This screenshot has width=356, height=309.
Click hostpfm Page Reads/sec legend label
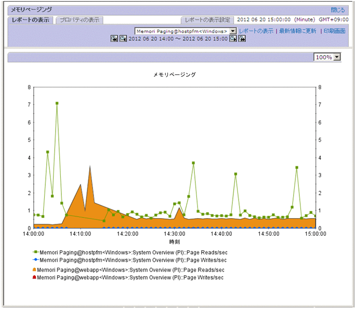click(133, 252)
